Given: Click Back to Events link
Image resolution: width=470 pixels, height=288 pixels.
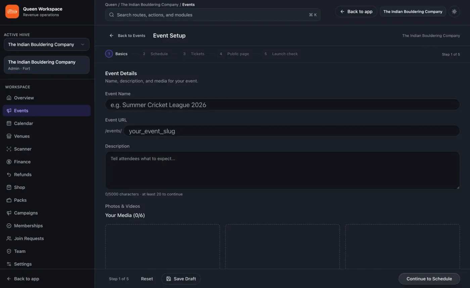Looking at the screenshot, I should click(127, 35).
